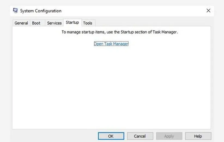The height and width of the screenshot is (142, 224).
Task: Open Task Manager via the link
Action: coord(111,44)
